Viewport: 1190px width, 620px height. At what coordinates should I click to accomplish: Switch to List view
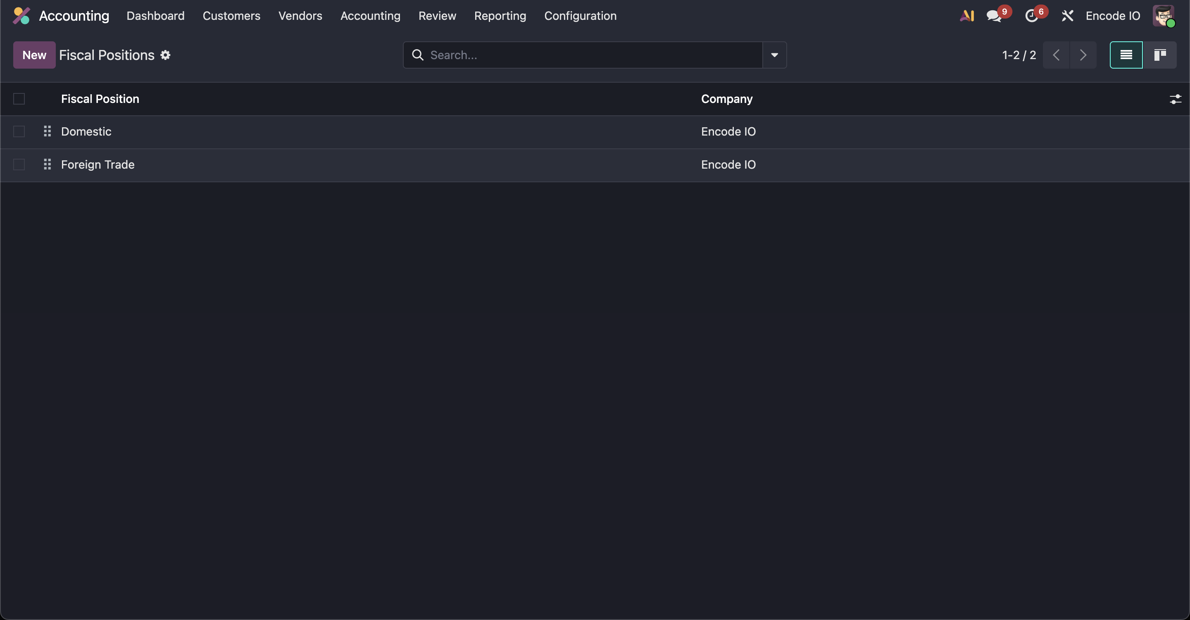click(1126, 55)
